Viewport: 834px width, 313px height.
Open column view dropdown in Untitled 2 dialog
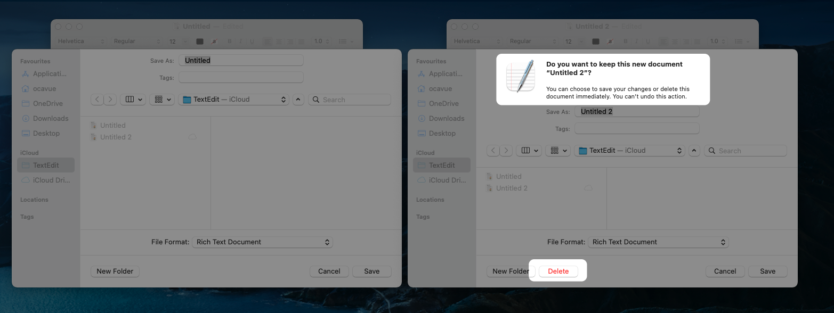coord(529,151)
